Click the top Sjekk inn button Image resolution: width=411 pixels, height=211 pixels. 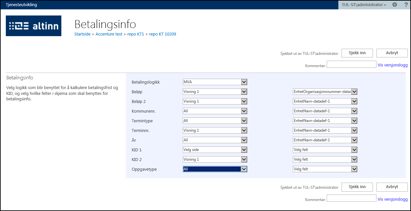point(357,53)
